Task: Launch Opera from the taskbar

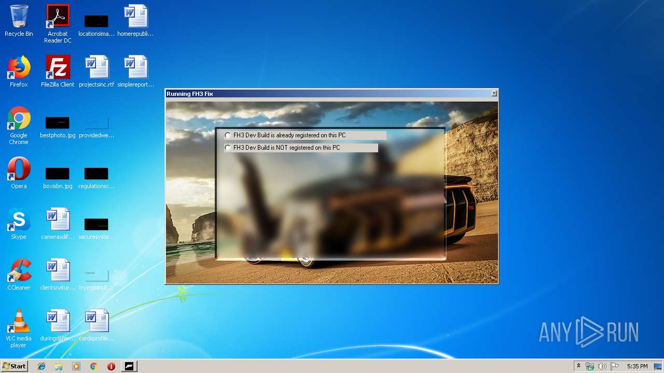Action: point(111,366)
